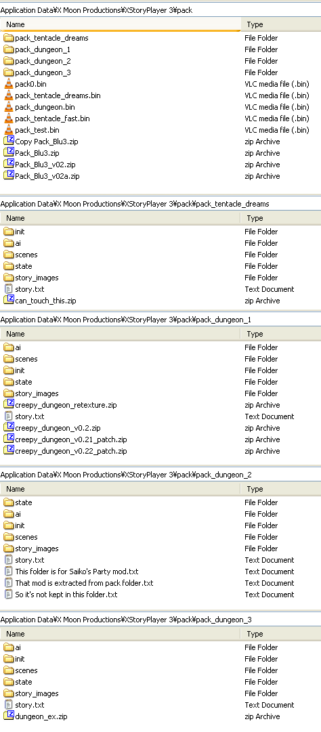Select 'state' folder name in pack_tentacle_dreams
The width and height of the screenshot is (321, 732).
click(24, 266)
